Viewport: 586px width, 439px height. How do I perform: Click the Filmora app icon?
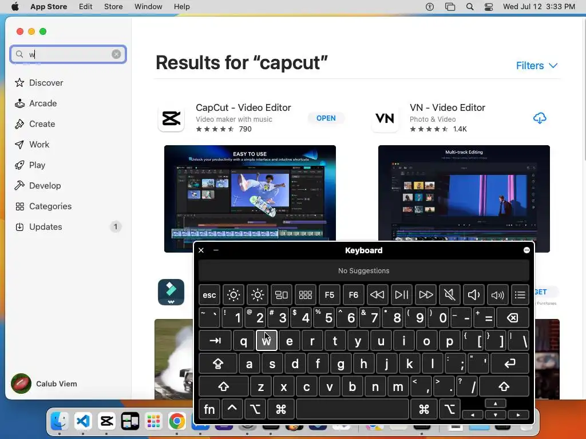[171, 292]
